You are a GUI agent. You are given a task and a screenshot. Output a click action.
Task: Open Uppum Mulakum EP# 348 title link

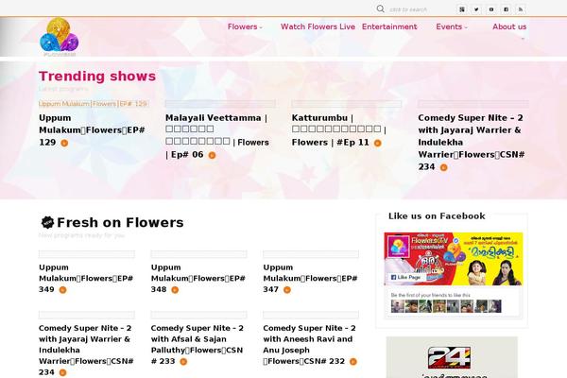point(198,278)
